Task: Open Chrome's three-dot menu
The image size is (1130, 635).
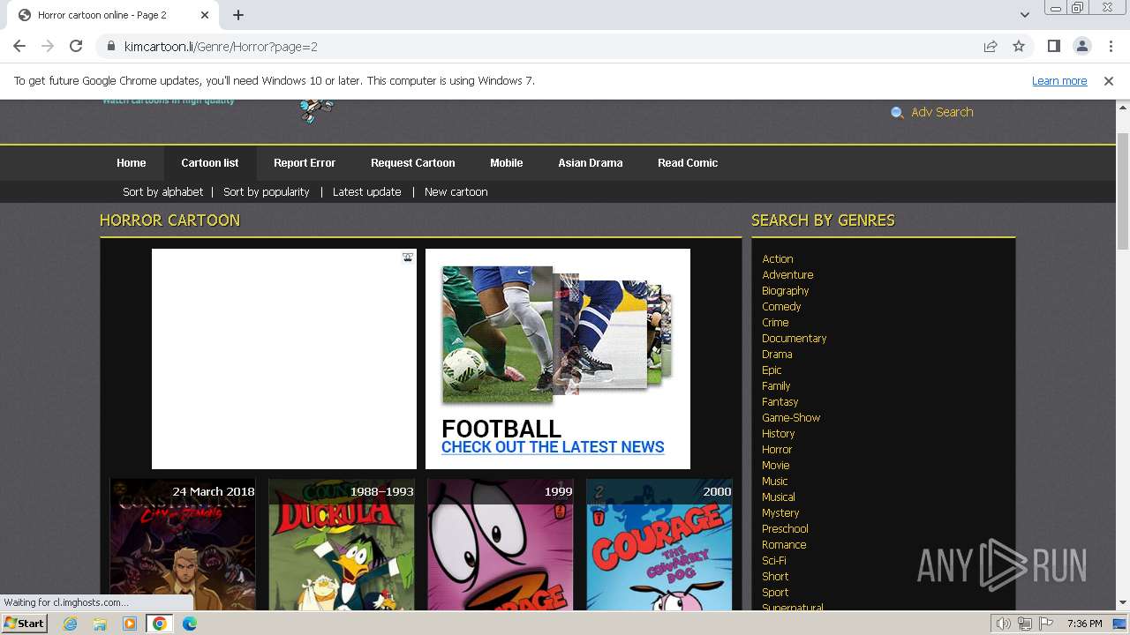Action: tap(1111, 46)
